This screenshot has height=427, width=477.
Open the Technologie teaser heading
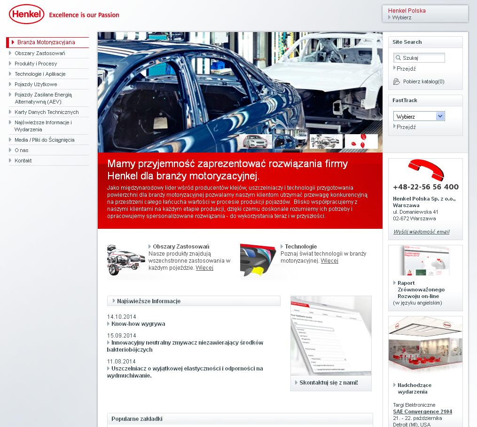click(301, 246)
